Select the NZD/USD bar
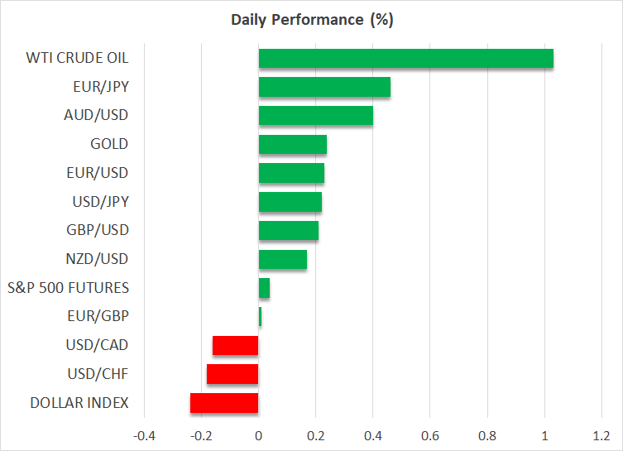623x451 pixels. tap(282, 259)
